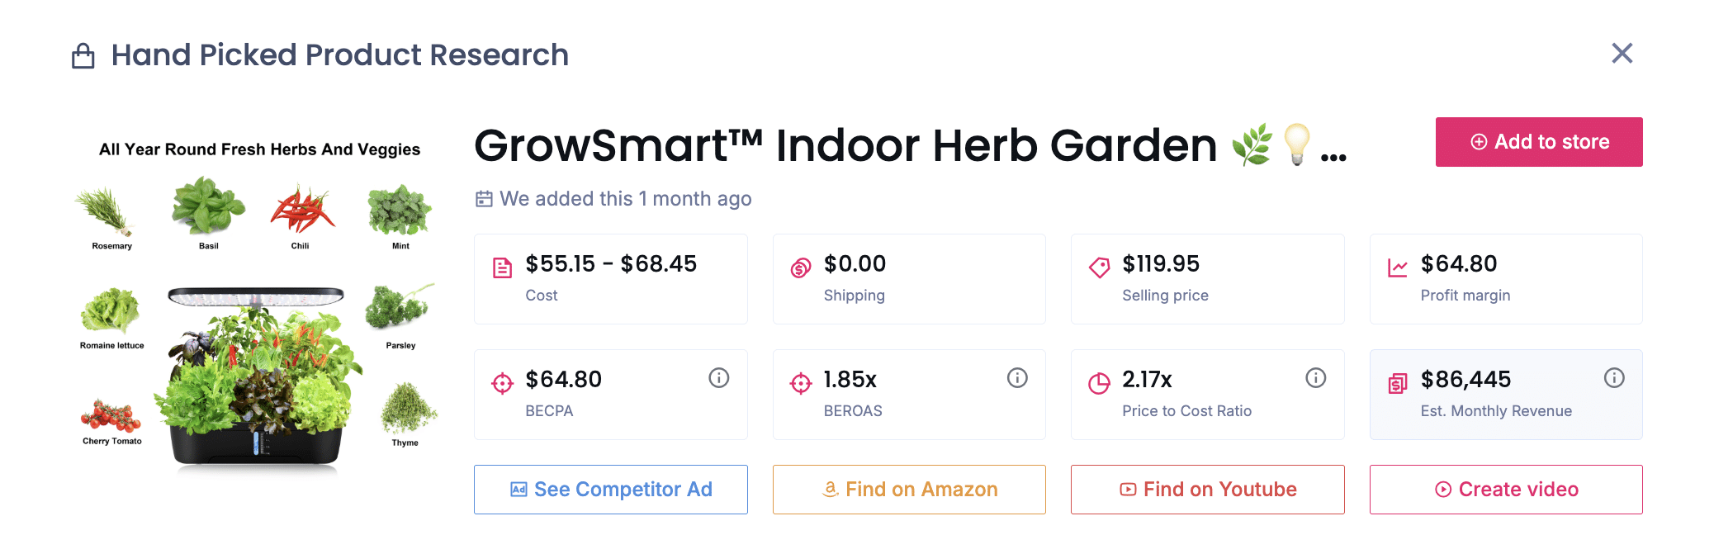This screenshot has height=535, width=1714.
Task: Click Create video
Action: click(1505, 489)
